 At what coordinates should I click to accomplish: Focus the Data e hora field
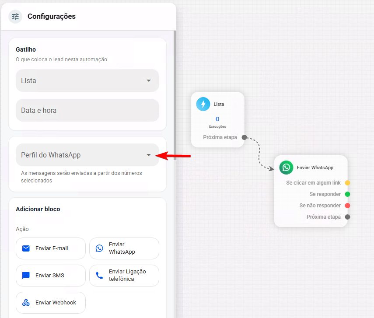pos(87,111)
